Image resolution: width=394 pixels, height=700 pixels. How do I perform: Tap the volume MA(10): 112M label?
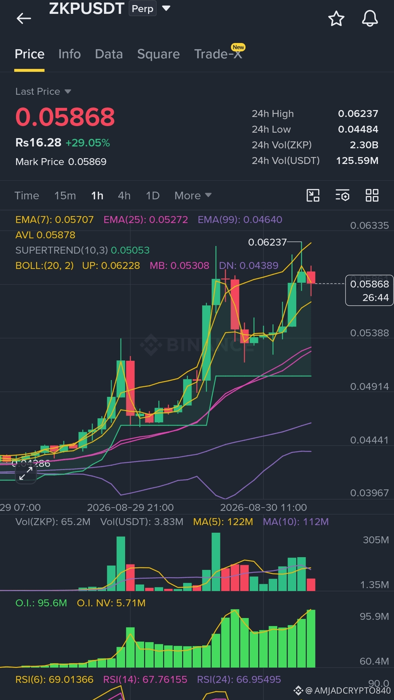pyautogui.click(x=296, y=522)
